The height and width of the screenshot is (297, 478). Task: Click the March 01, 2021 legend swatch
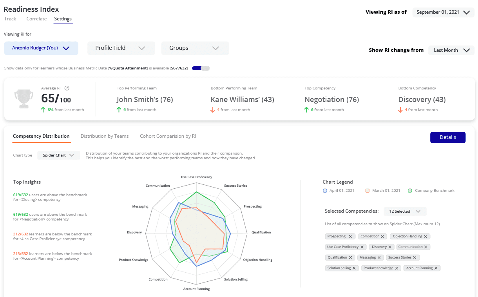click(x=368, y=191)
